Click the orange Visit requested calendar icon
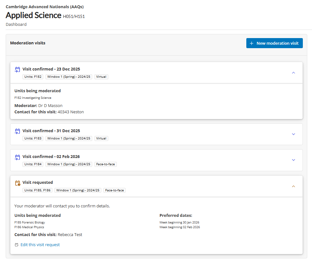 [18, 183]
